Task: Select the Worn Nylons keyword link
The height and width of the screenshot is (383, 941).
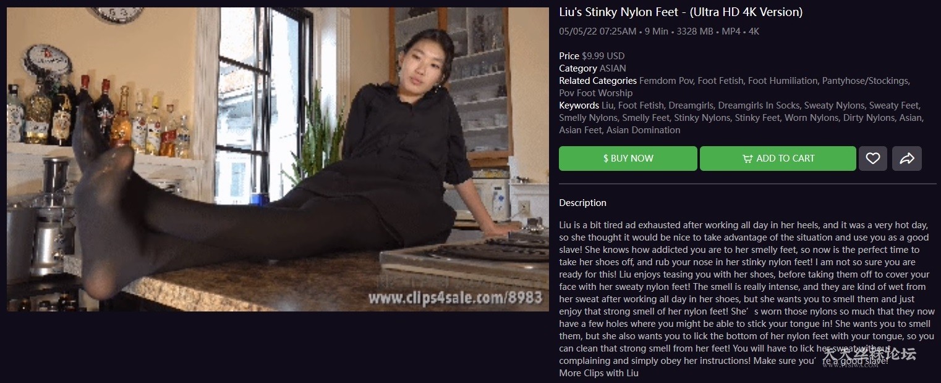Action: (x=811, y=118)
